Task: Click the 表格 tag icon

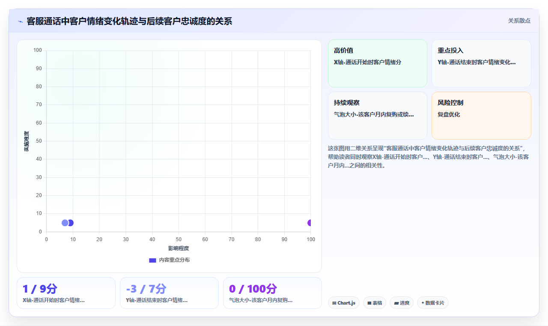Action: click(x=369, y=303)
